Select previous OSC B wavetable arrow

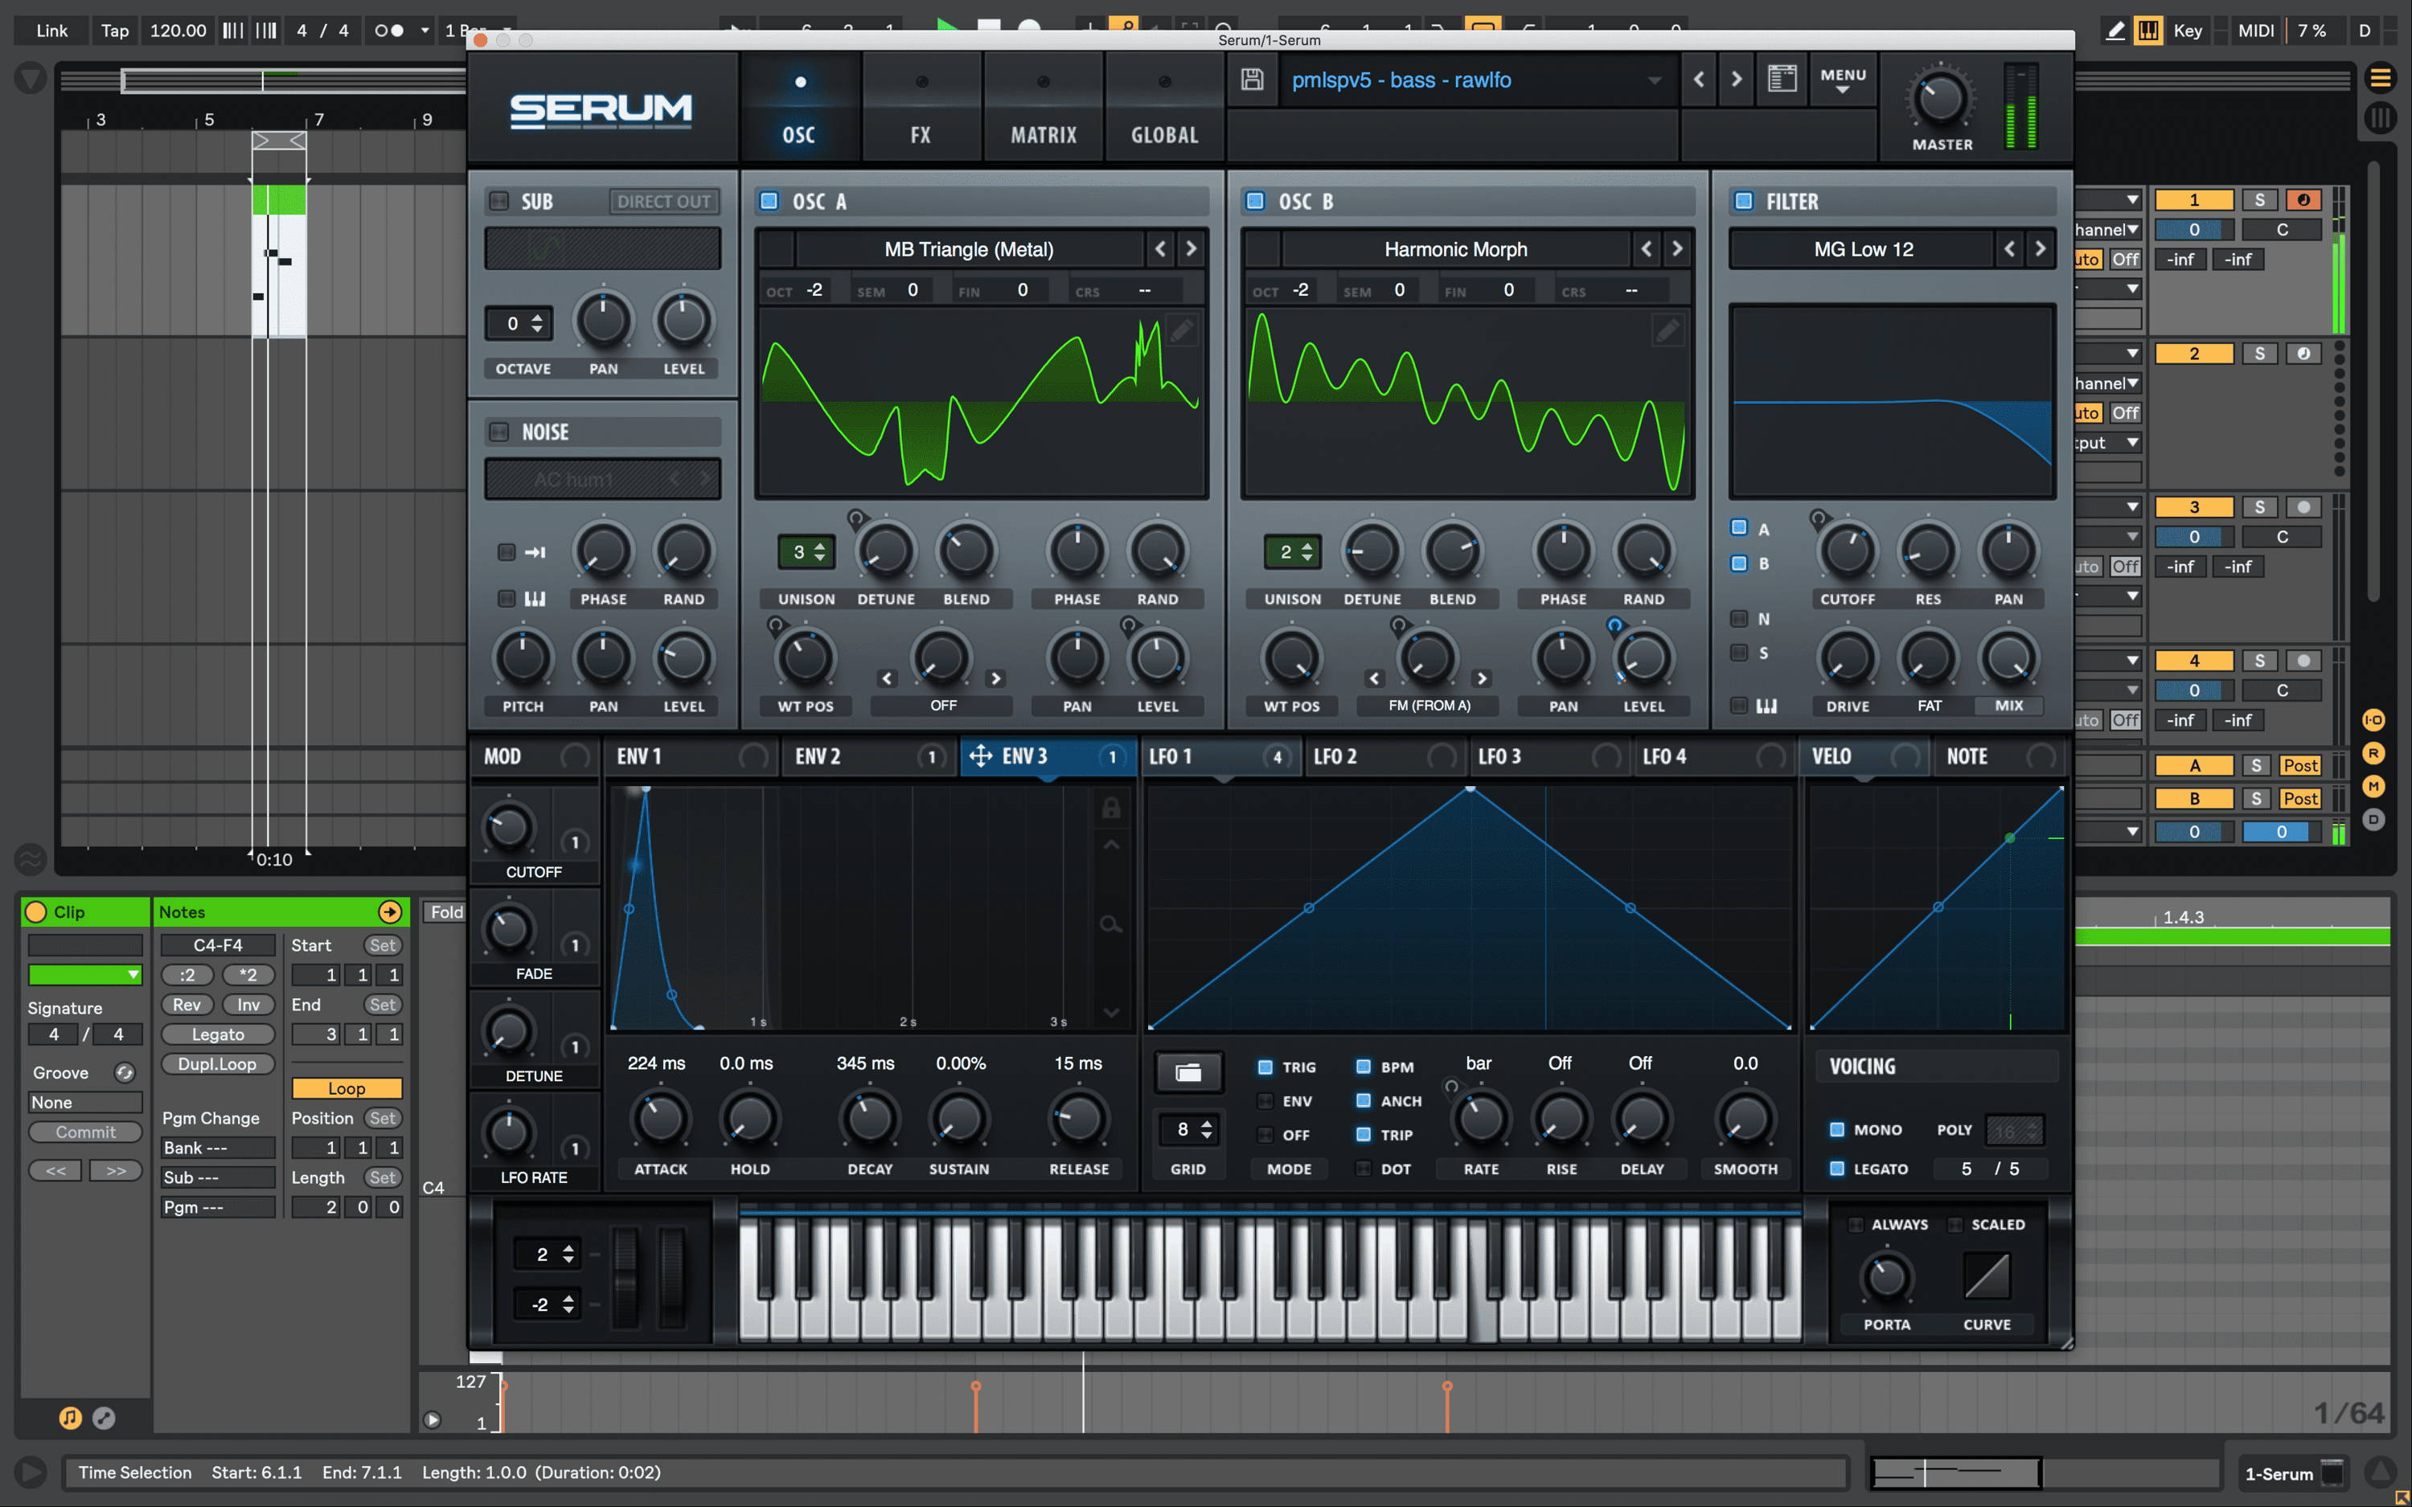point(1647,249)
